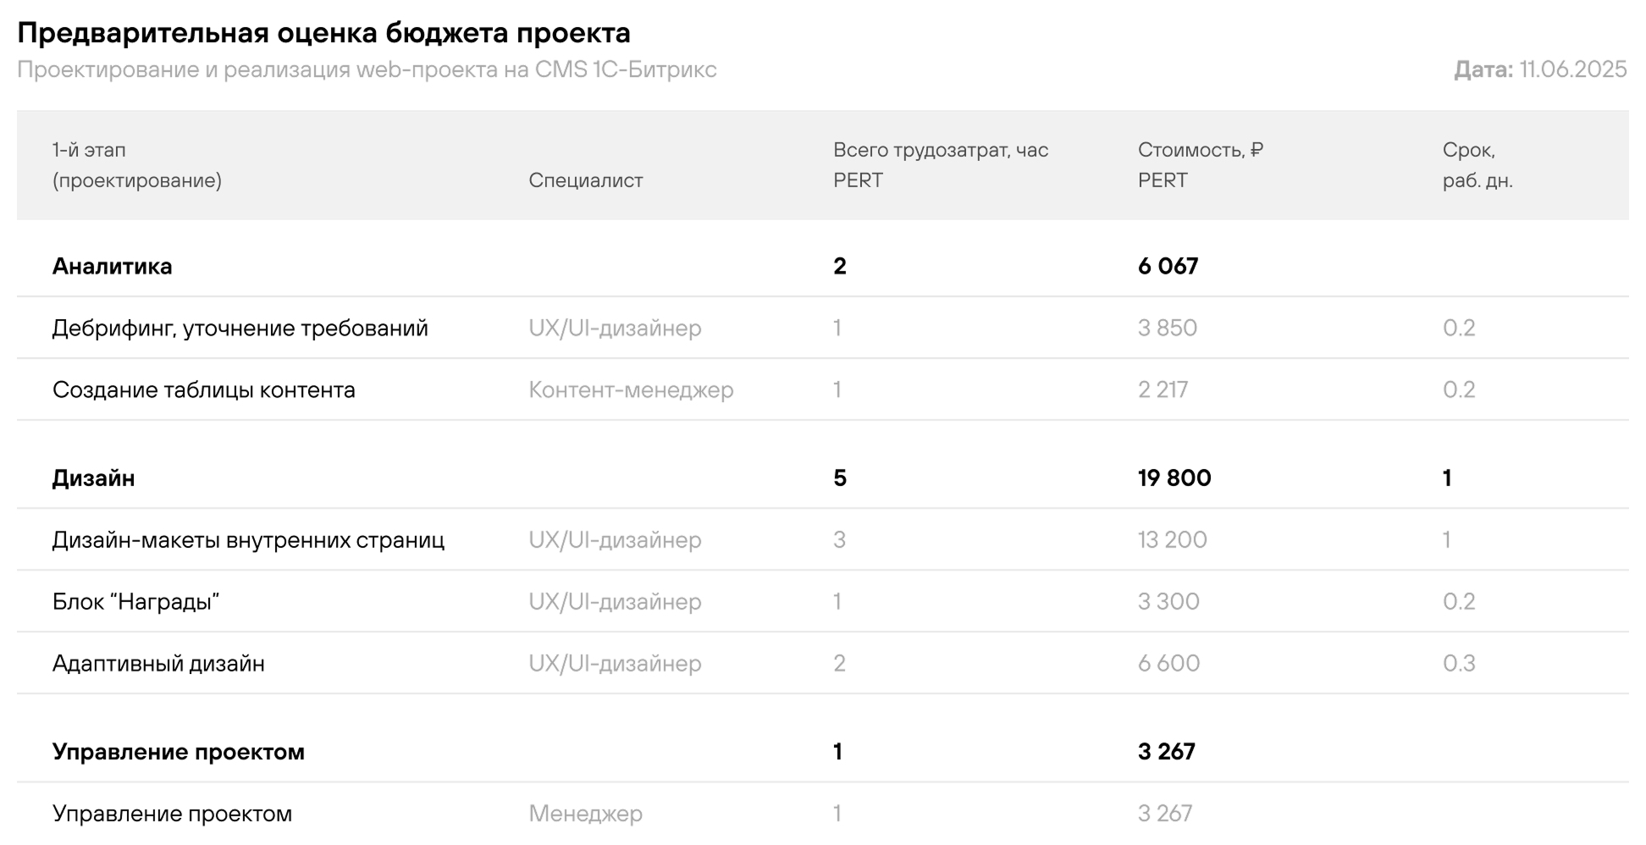The width and height of the screenshot is (1646, 845).
Task: Click the "Специалист" column header
Action: 585,180
